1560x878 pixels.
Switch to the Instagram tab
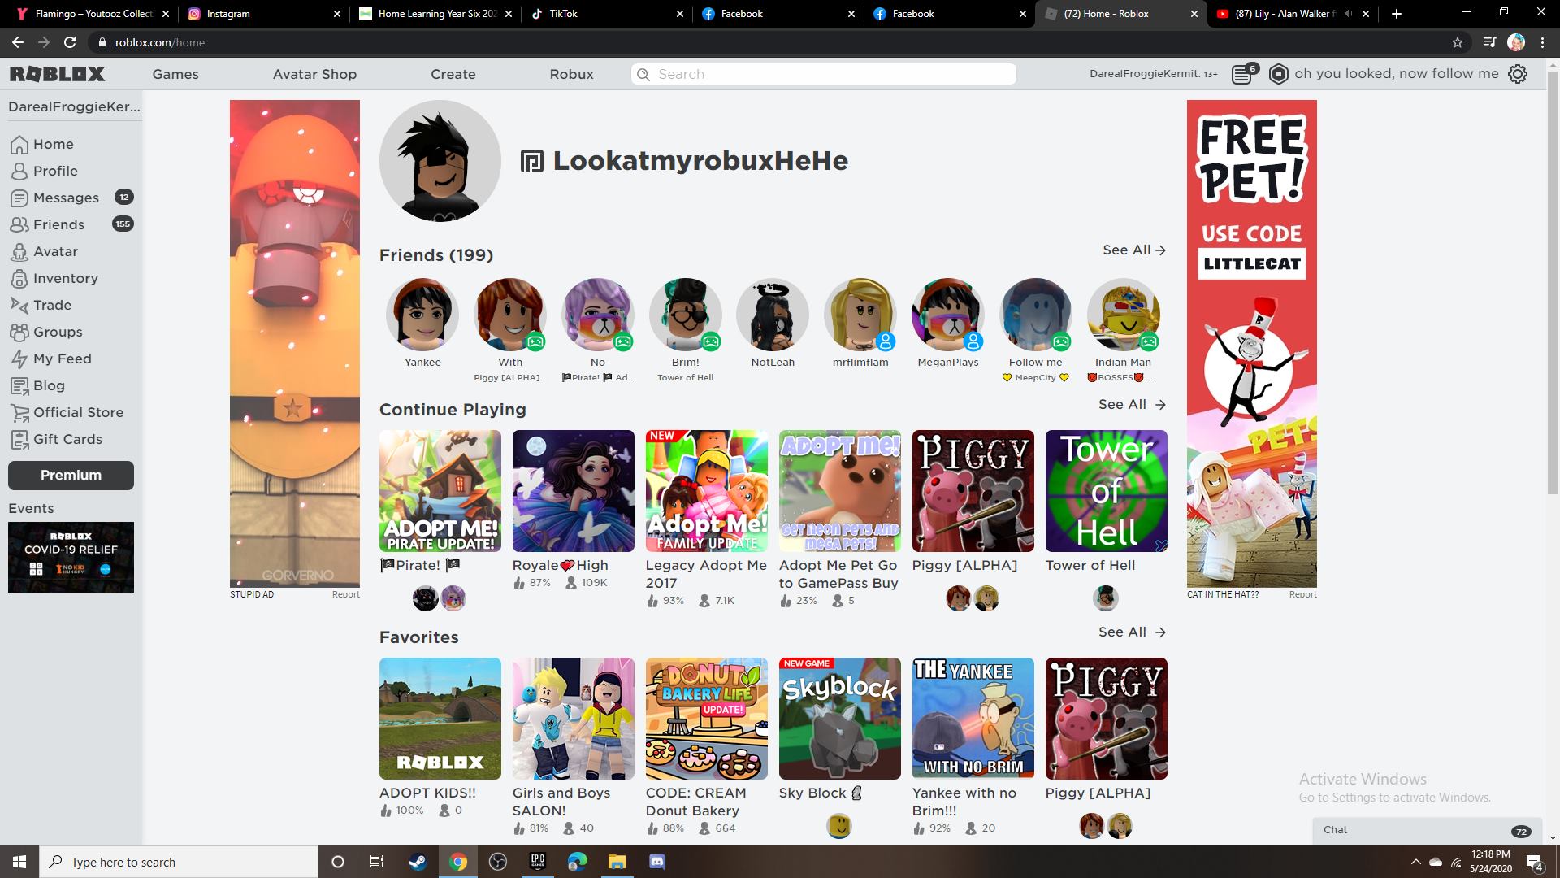pos(265,14)
